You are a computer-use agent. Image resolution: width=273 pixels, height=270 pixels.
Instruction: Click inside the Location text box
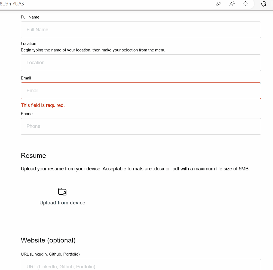tap(141, 63)
